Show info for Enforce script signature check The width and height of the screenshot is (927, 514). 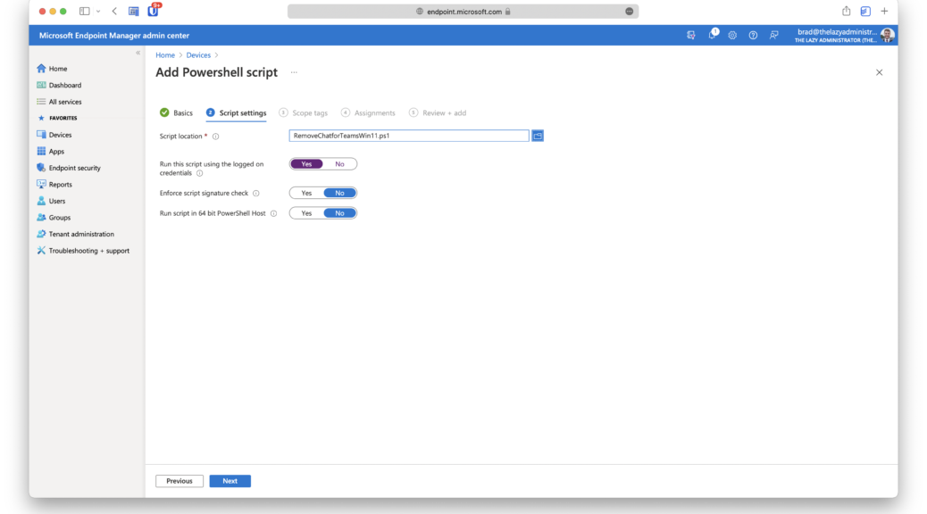point(256,193)
